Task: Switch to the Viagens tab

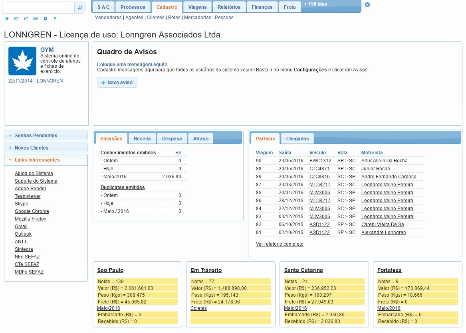Action: 197,7
